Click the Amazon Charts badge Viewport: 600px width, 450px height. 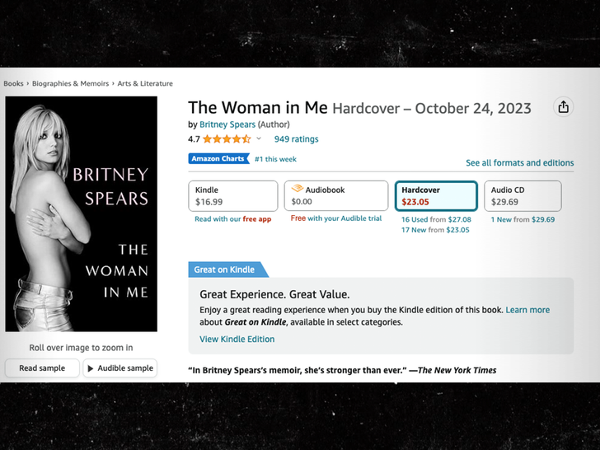218,159
